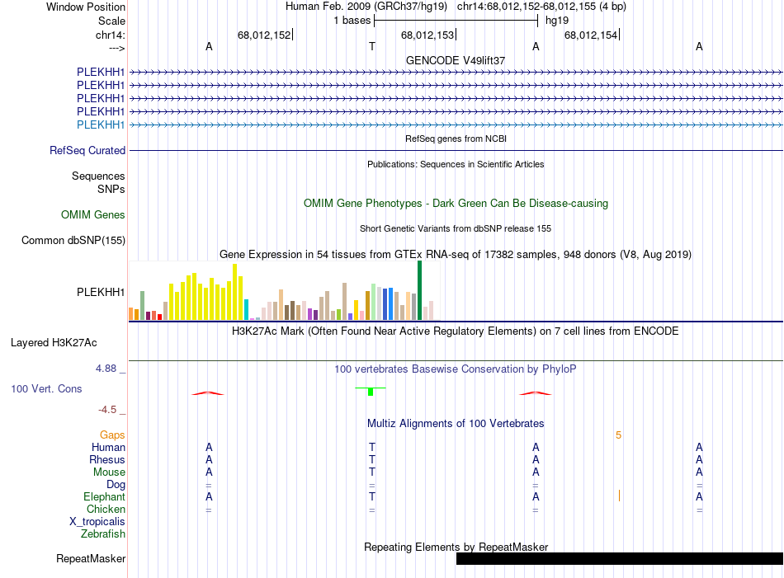Click the orange Gaps label
This screenshot has width=784, height=578.
[112, 435]
